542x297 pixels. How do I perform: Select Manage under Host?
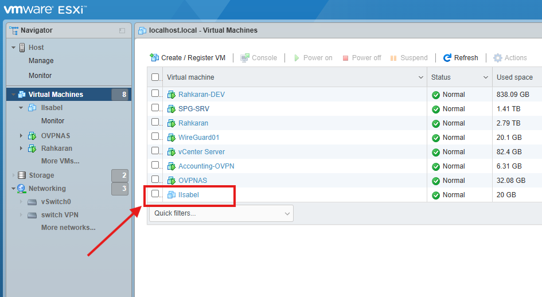(41, 61)
